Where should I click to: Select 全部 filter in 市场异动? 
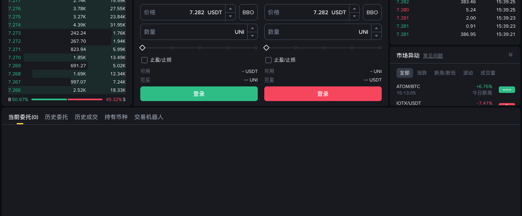coord(405,73)
